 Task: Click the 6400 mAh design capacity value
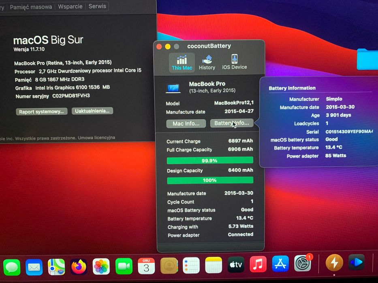click(x=241, y=170)
